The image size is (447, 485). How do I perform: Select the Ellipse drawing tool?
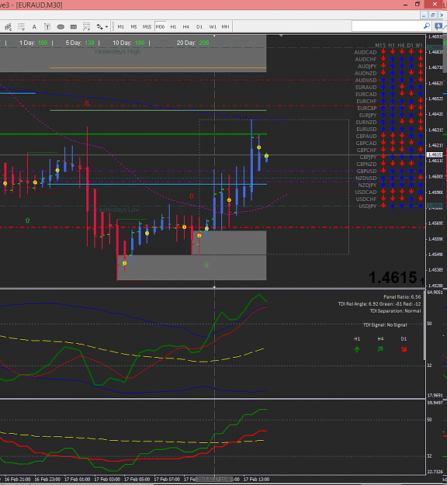(61, 27)
